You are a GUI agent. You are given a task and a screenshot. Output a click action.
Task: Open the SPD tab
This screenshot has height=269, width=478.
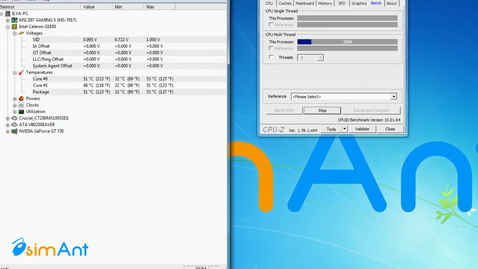click(x=342, y=3)
